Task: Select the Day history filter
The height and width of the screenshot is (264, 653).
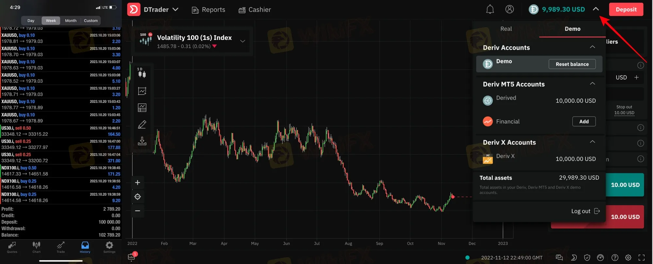Action: pyautogui.click(x=31, y=21)
